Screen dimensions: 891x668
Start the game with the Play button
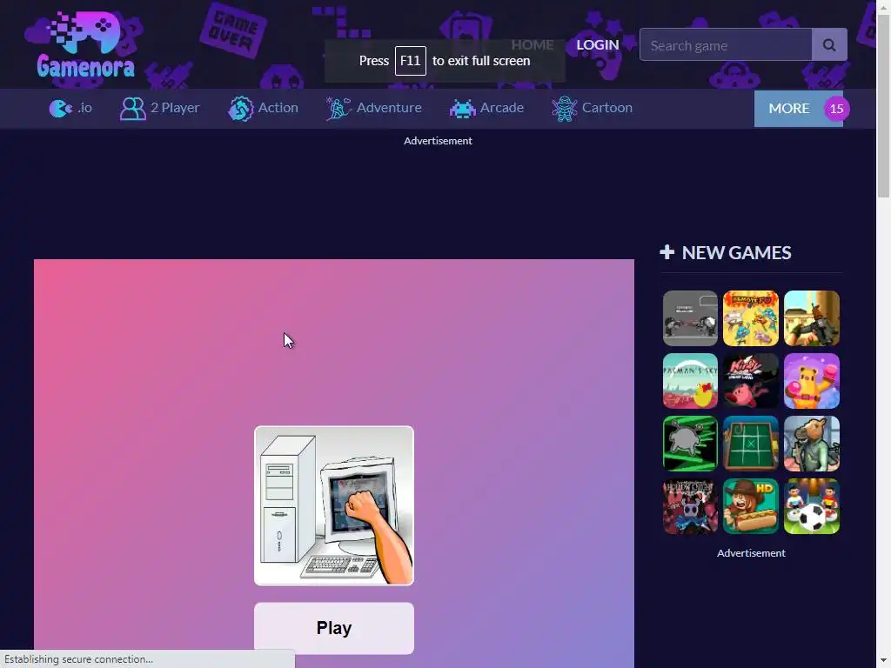[x=334, y=628]
